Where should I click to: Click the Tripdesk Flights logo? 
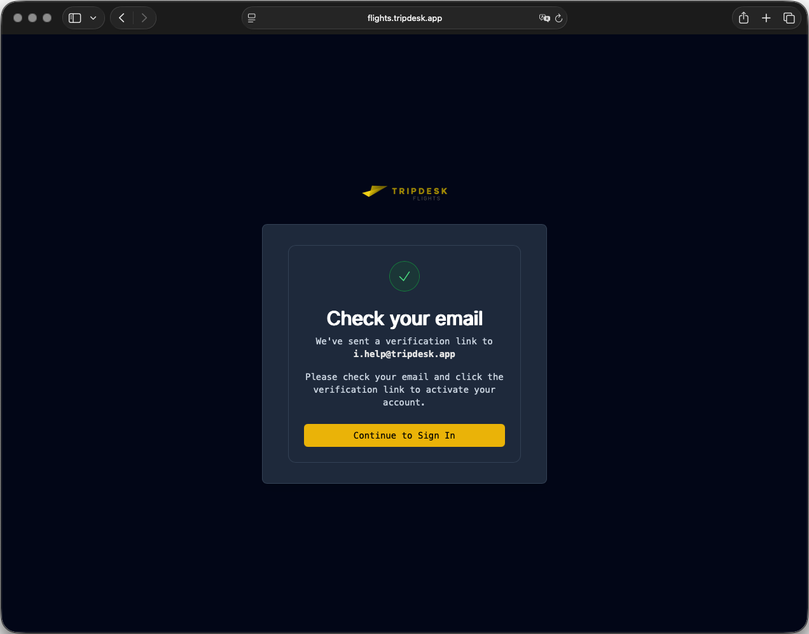405,192
